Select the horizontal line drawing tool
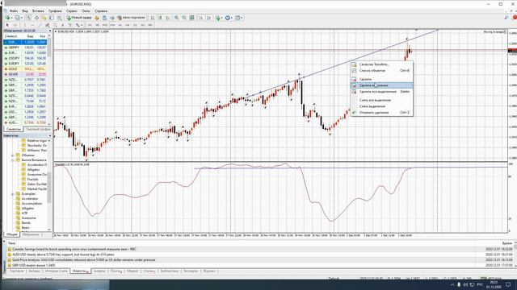Image resolution: width=517 pixels, height=290 pixels. [32, 25]
